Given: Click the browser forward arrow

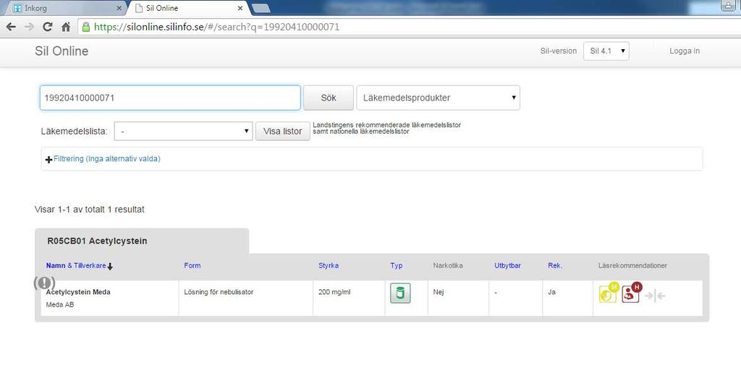Looking at the screenshot, I should 29,27.
